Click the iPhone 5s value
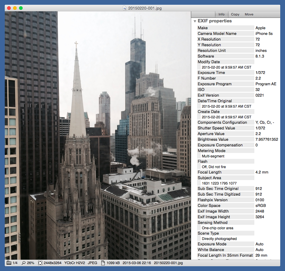This screenshot has height=271, width=285. tap(264, 34)
